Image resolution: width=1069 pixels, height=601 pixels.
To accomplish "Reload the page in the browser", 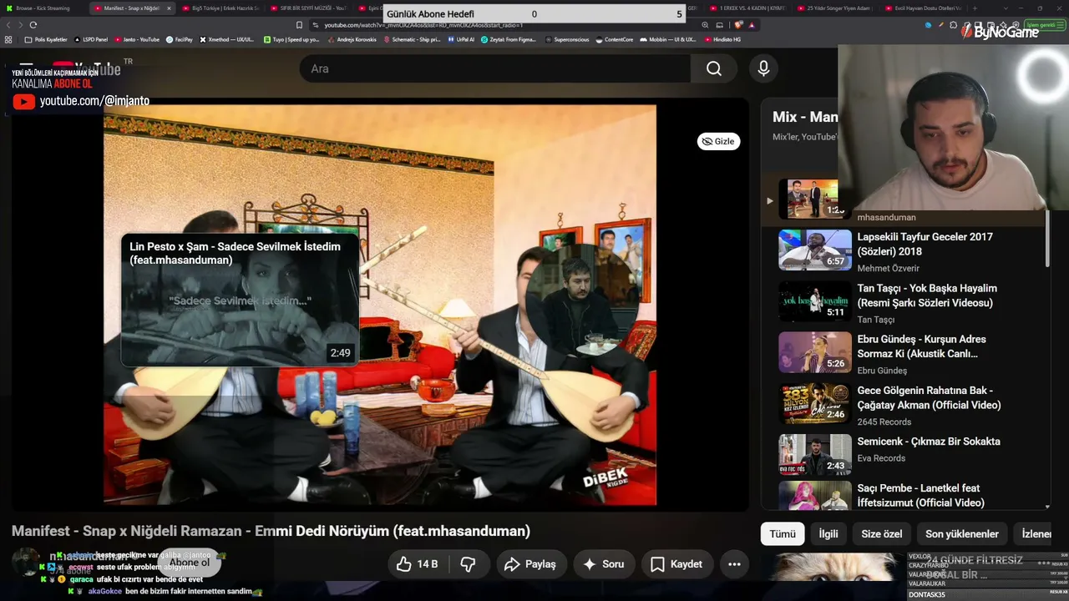I will point(33,25).
